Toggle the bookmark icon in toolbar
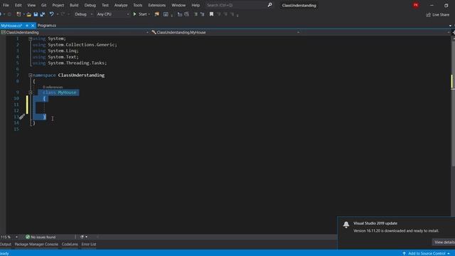 pyautogui.click(x=211, y=14)
